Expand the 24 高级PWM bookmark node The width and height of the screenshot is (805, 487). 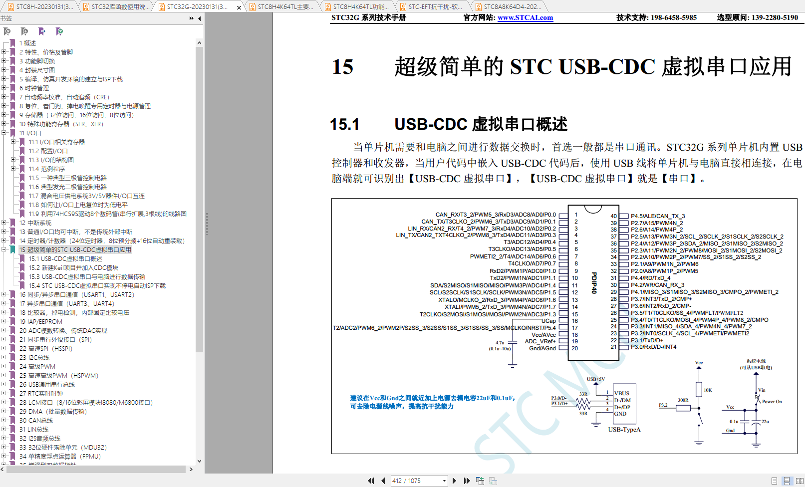[4, 367]
